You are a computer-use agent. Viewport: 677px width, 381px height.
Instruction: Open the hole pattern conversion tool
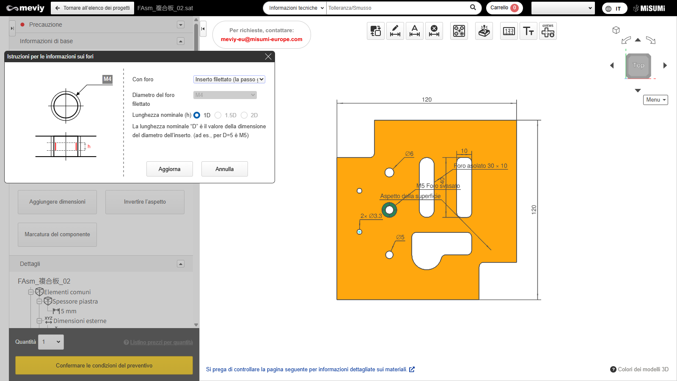point(459,31)
